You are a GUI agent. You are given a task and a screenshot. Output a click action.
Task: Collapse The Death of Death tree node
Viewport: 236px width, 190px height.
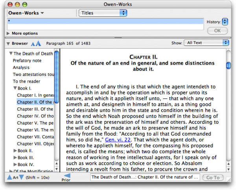(x=11, y=54)
